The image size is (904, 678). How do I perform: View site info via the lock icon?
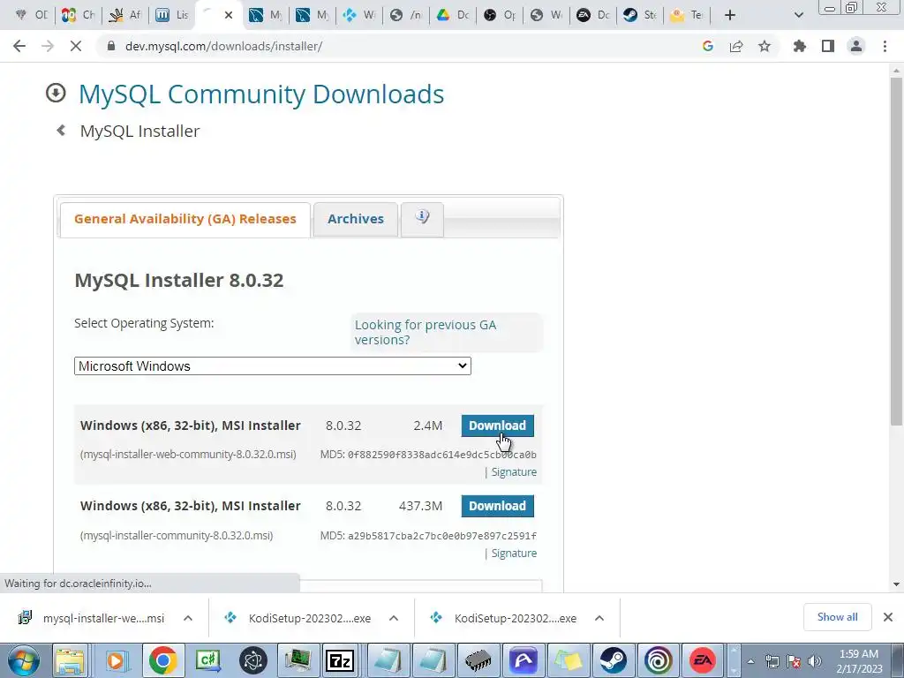(x=111, y=46)
